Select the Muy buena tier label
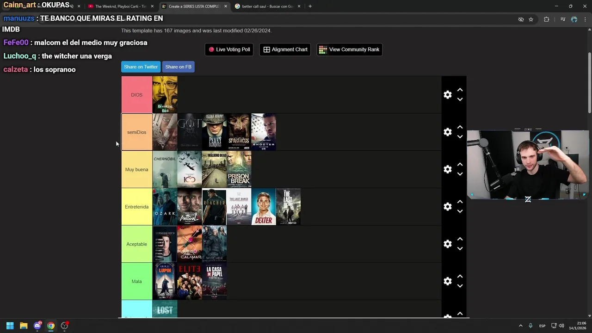Image resolution: width=592 pixels, height=333 pixels. coord(136,169)
